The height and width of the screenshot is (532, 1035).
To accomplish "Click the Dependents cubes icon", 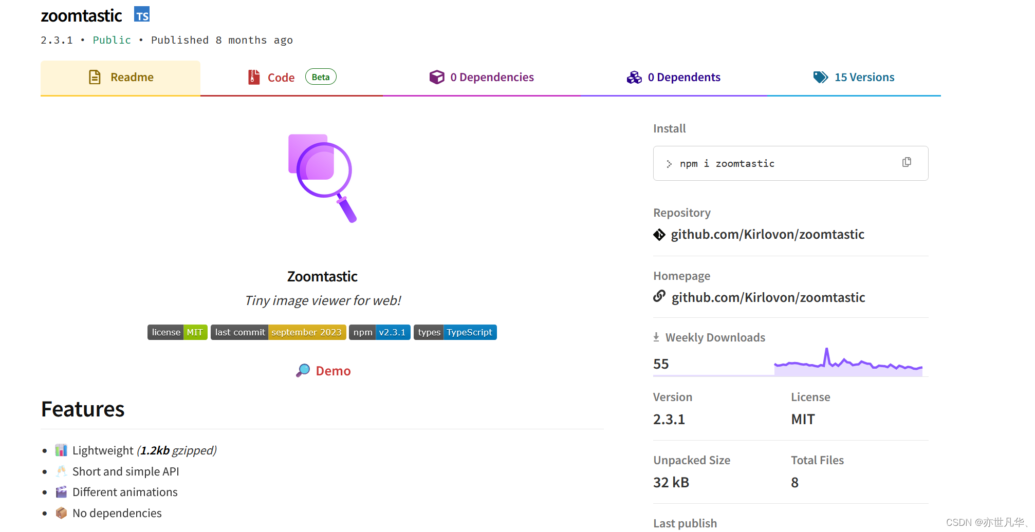I will 634,77.
